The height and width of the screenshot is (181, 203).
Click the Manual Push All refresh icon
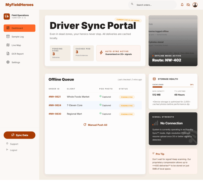click(85, 125)
